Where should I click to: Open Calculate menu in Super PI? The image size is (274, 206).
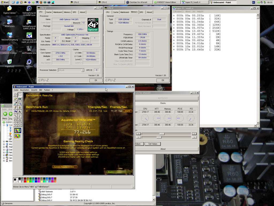pos(178,12)
